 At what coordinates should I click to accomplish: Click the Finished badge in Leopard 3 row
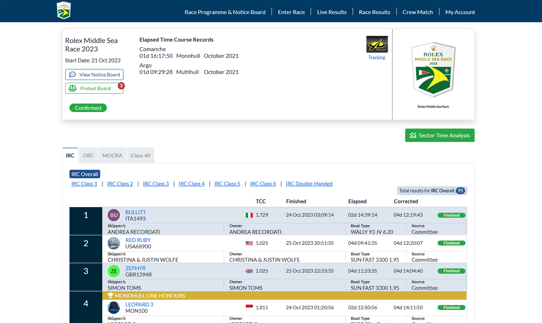tap(451, 307)
